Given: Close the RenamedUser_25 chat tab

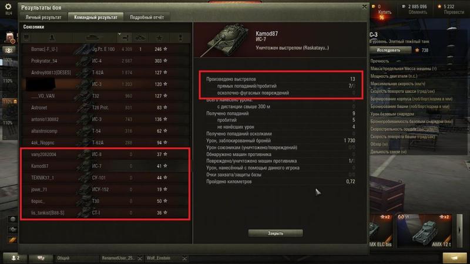Looking at the screenshot, I should (139, 258).
